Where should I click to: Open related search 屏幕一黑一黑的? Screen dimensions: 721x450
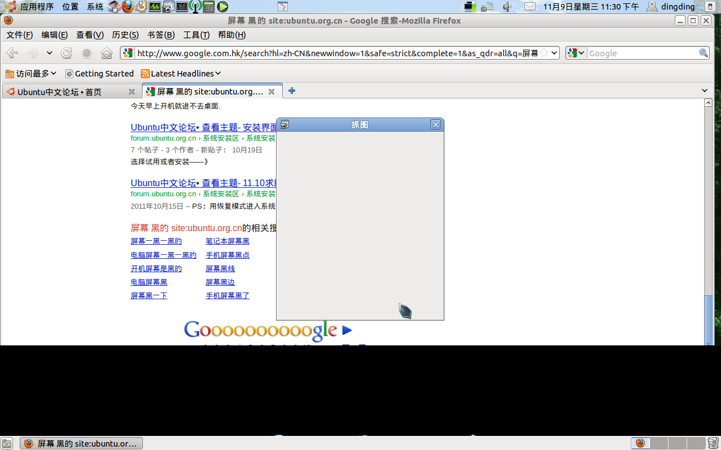(x=156, y=241)
